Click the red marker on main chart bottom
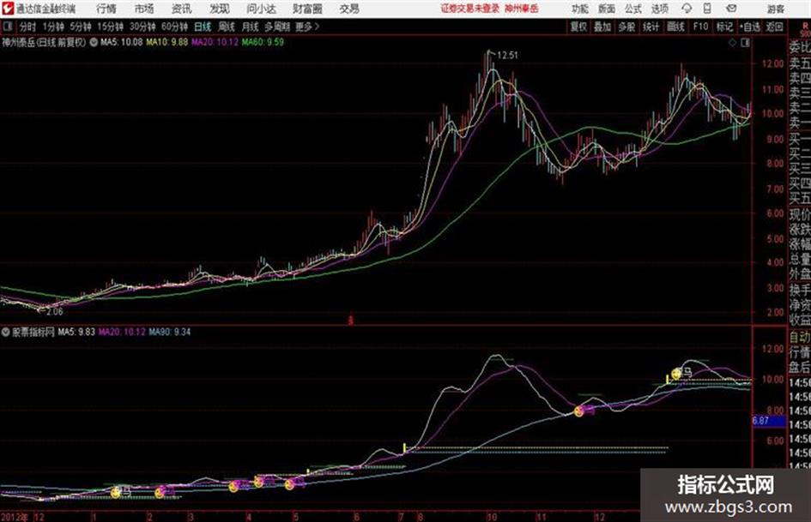This screenshot has width=811, height=522. pos(350,321)
